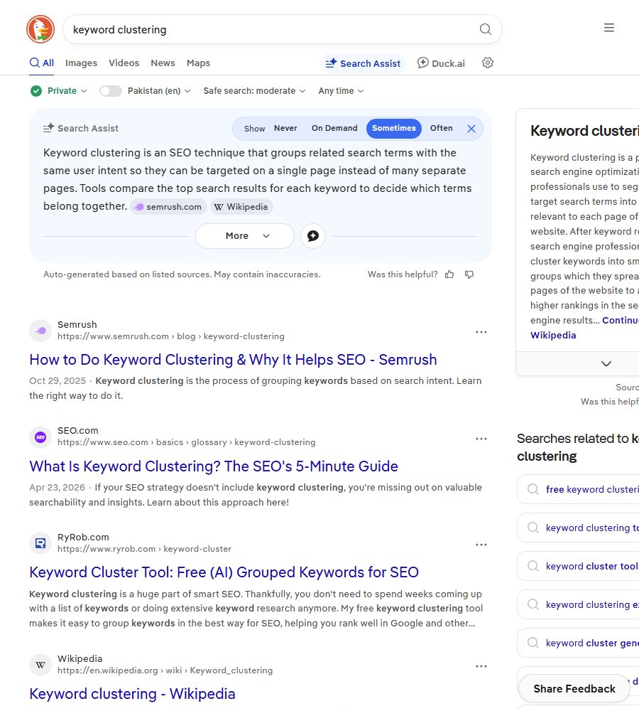
Task: Switch to the Videos tab
Action: click(x=124, y=63)
